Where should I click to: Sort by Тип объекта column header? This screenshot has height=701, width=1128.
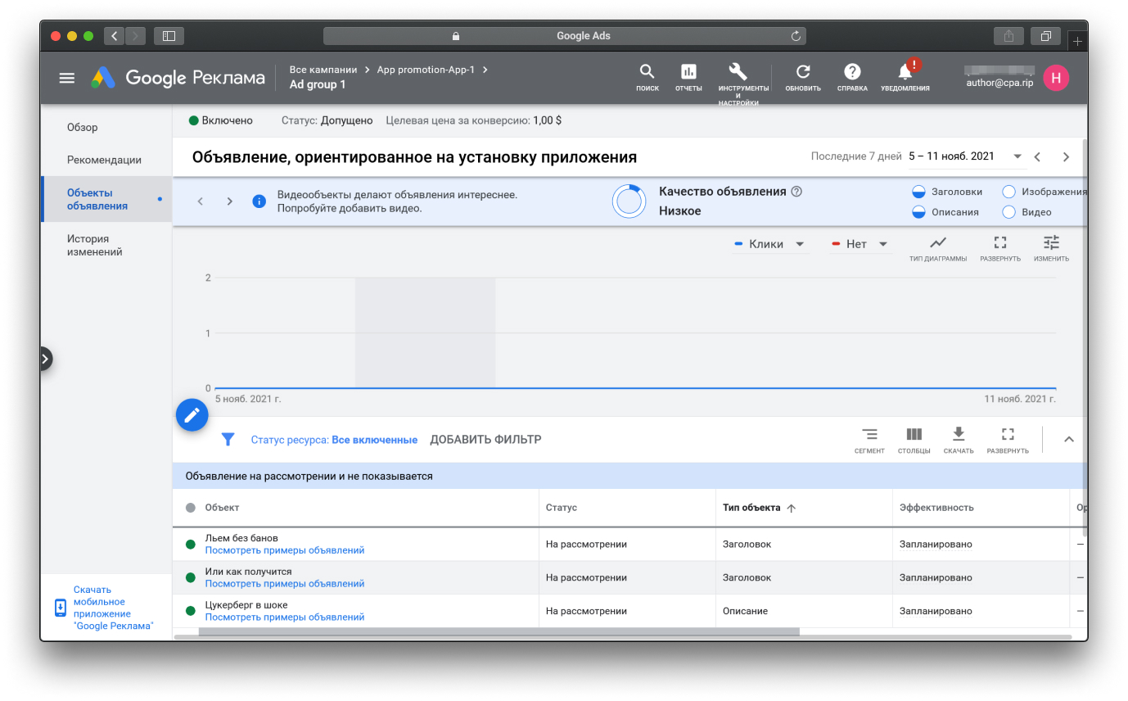point(759,508)
